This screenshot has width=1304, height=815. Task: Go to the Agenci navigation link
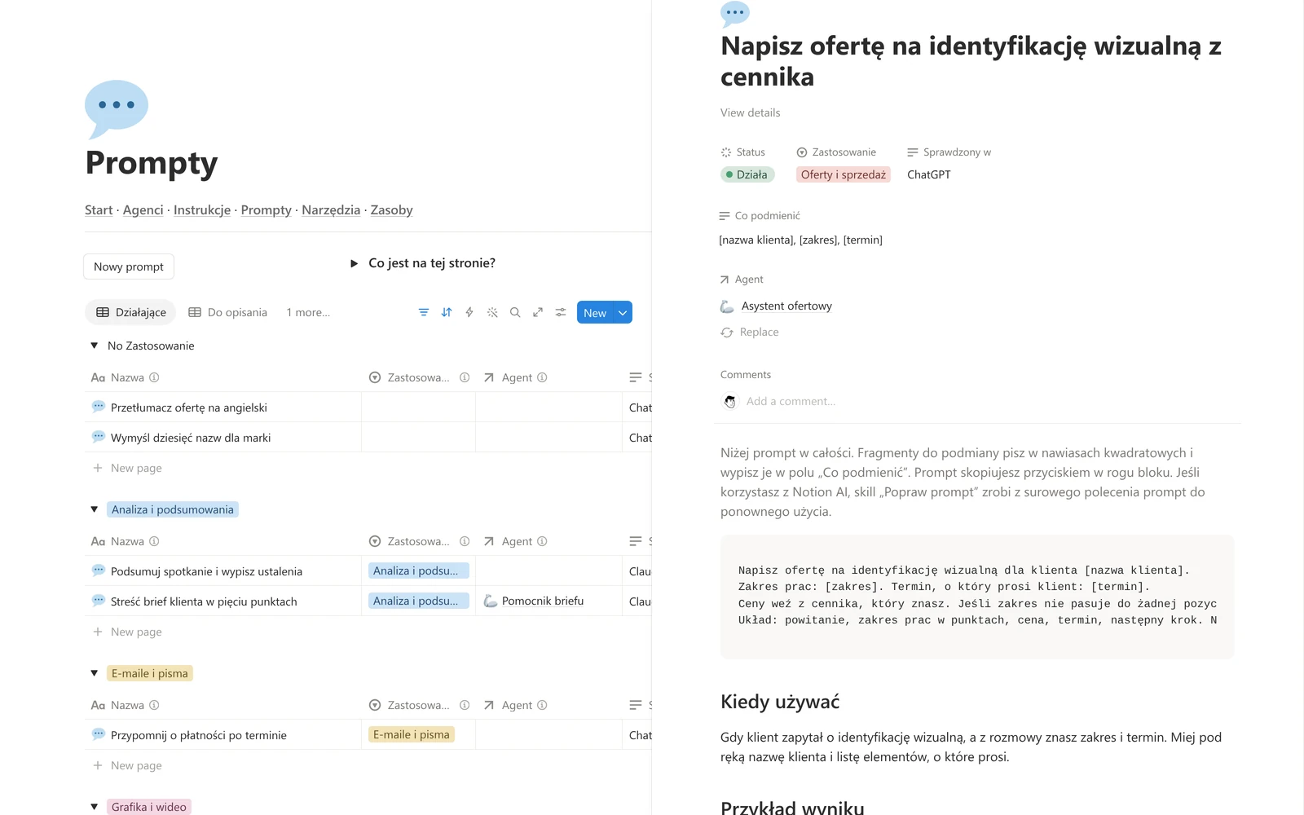(143, 209)
